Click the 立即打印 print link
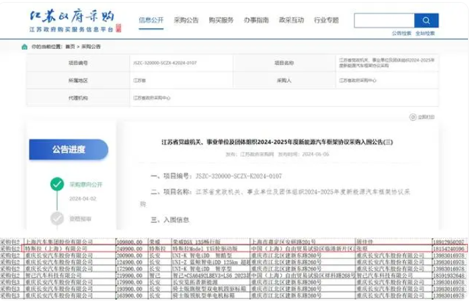The image size is (470, 305). [x=426, y=117]
